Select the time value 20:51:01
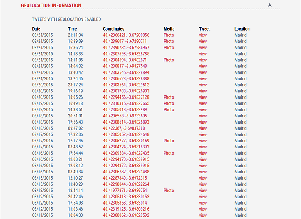This screenshot has width=301, height=219. click(x=75, y=116)
